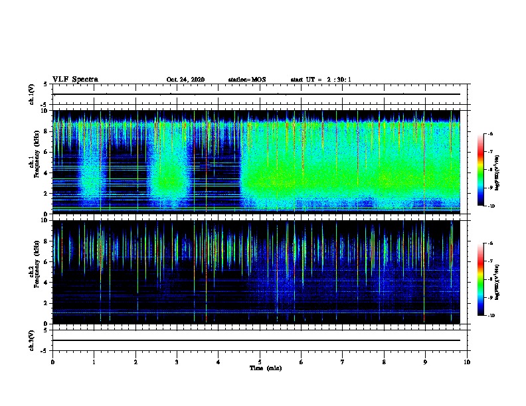Click the "VLF Spectra" plot title

[75, 80]
